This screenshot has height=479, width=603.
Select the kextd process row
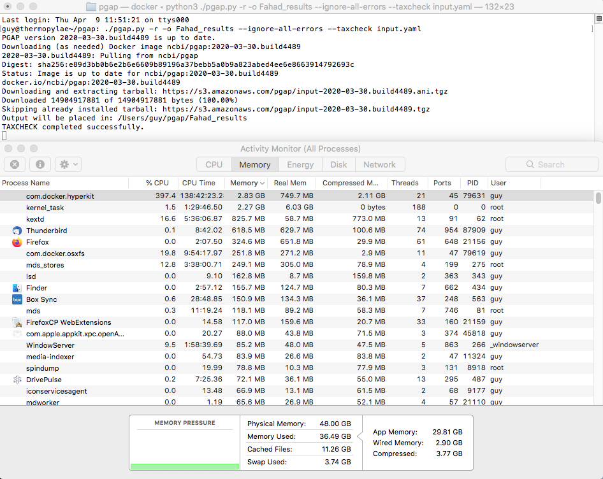click(x=296, y=218)
